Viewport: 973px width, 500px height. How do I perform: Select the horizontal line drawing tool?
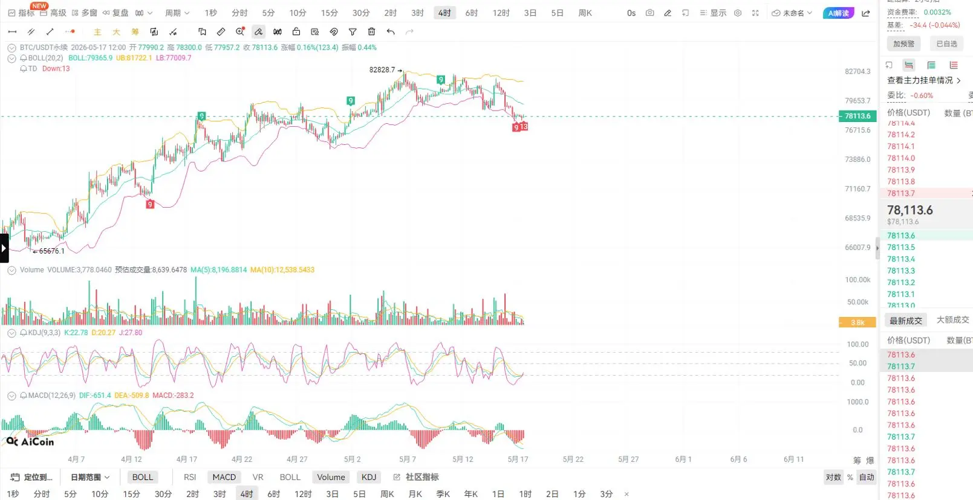[12, 31]
